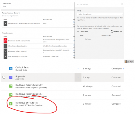Open the Paste Options (Ctrl) button
135x114 pixels.
129,61
